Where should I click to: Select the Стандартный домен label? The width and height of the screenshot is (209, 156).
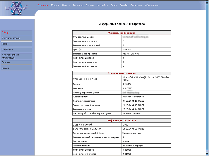click(83, 37)
